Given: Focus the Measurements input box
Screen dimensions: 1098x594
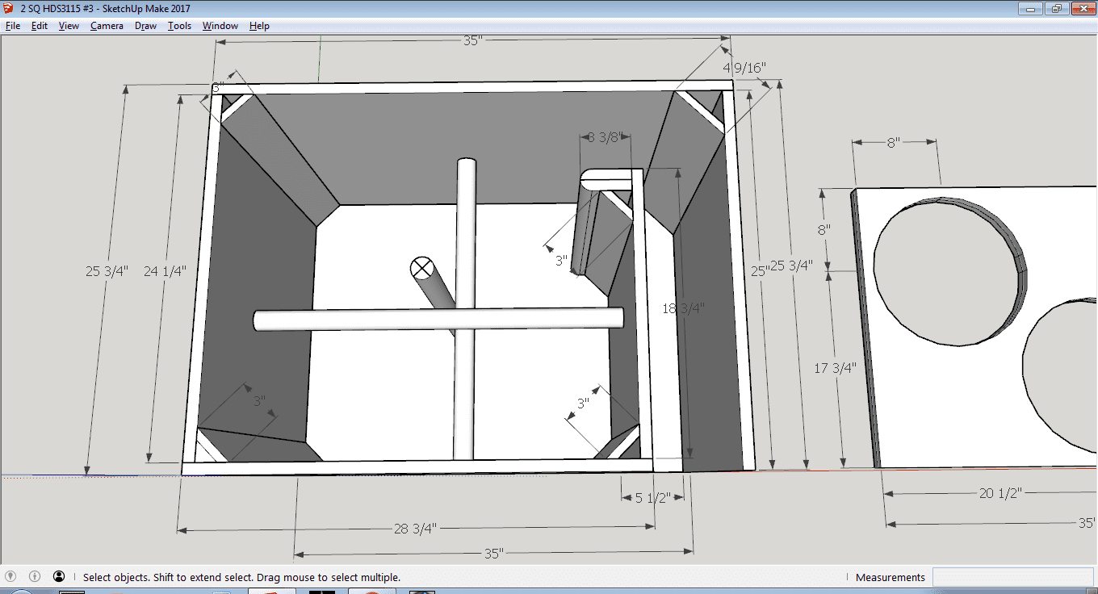Looking at the screenshot, I should coord(1012,577).
